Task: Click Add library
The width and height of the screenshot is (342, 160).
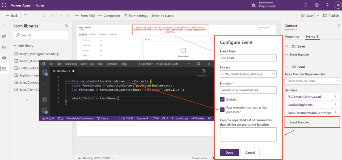Action: [x=23, y=46]
